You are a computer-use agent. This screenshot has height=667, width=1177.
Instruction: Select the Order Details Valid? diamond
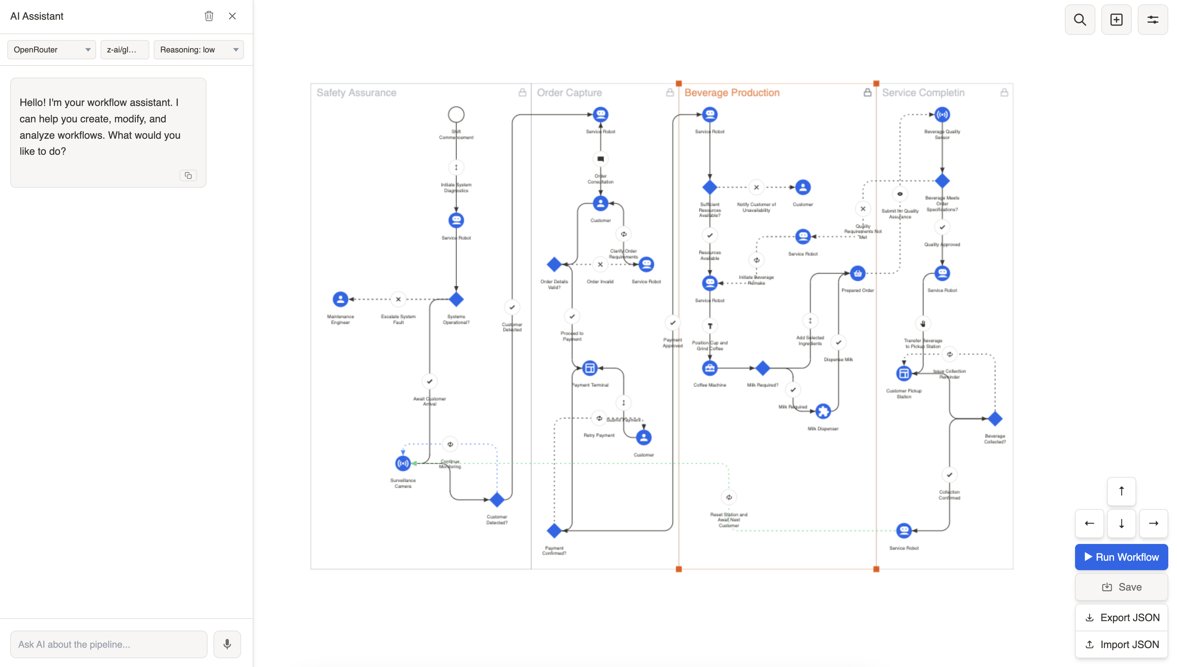pyautogui.click(x=554, y=264)
